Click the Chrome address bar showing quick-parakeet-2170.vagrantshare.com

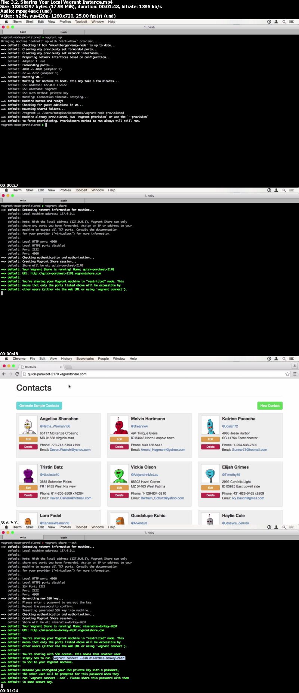click(156, 374)
